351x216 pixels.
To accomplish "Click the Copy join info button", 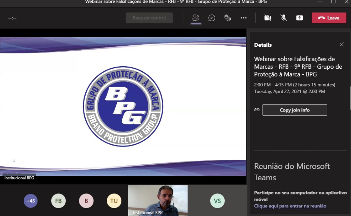I will [294, 110].
